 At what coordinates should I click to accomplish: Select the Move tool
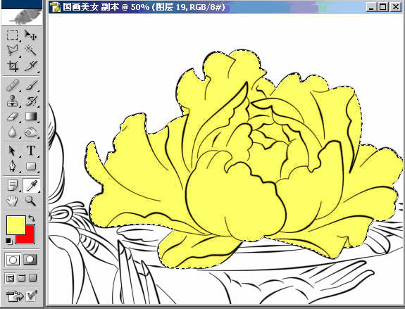[31, 35]
